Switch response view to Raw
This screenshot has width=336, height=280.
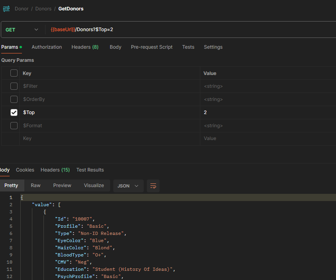pos(36,185)
